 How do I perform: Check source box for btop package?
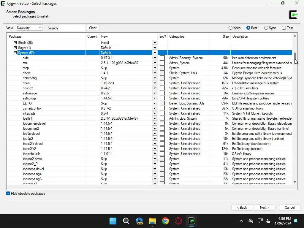point(162,68)
